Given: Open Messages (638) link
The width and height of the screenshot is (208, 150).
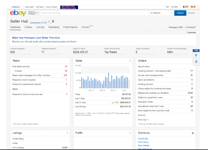Looking at the screenshot, I should 176,27.
